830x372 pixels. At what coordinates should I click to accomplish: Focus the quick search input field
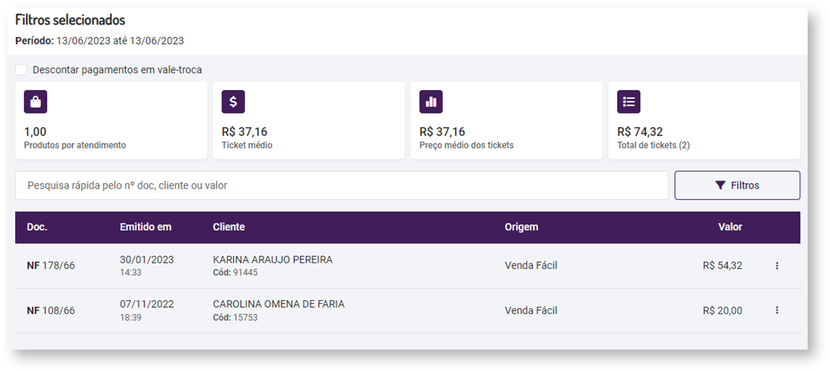342,186
